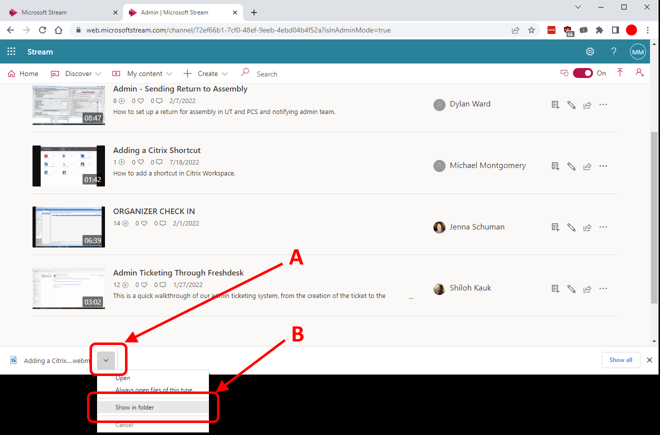Share the Sending Return to Assembly video
Image resolution: width=660 pixels, height=435 pixels.
click(x=587, y=104)
